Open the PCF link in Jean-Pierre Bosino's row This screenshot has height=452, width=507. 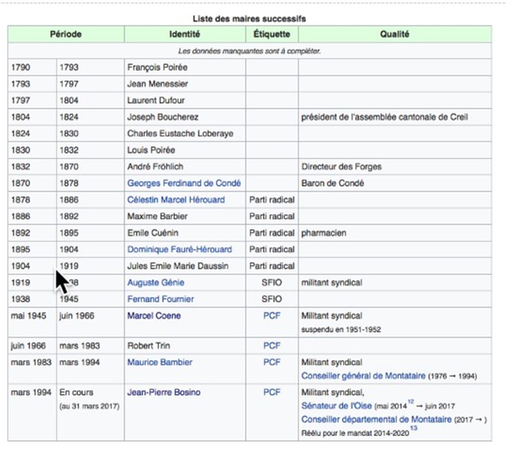tap(272, 392)
